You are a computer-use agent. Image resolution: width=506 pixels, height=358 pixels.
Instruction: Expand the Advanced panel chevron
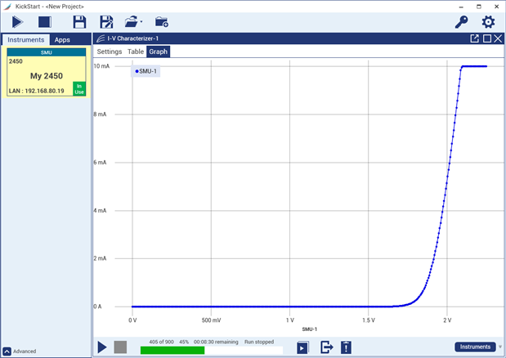coord(7,351)
